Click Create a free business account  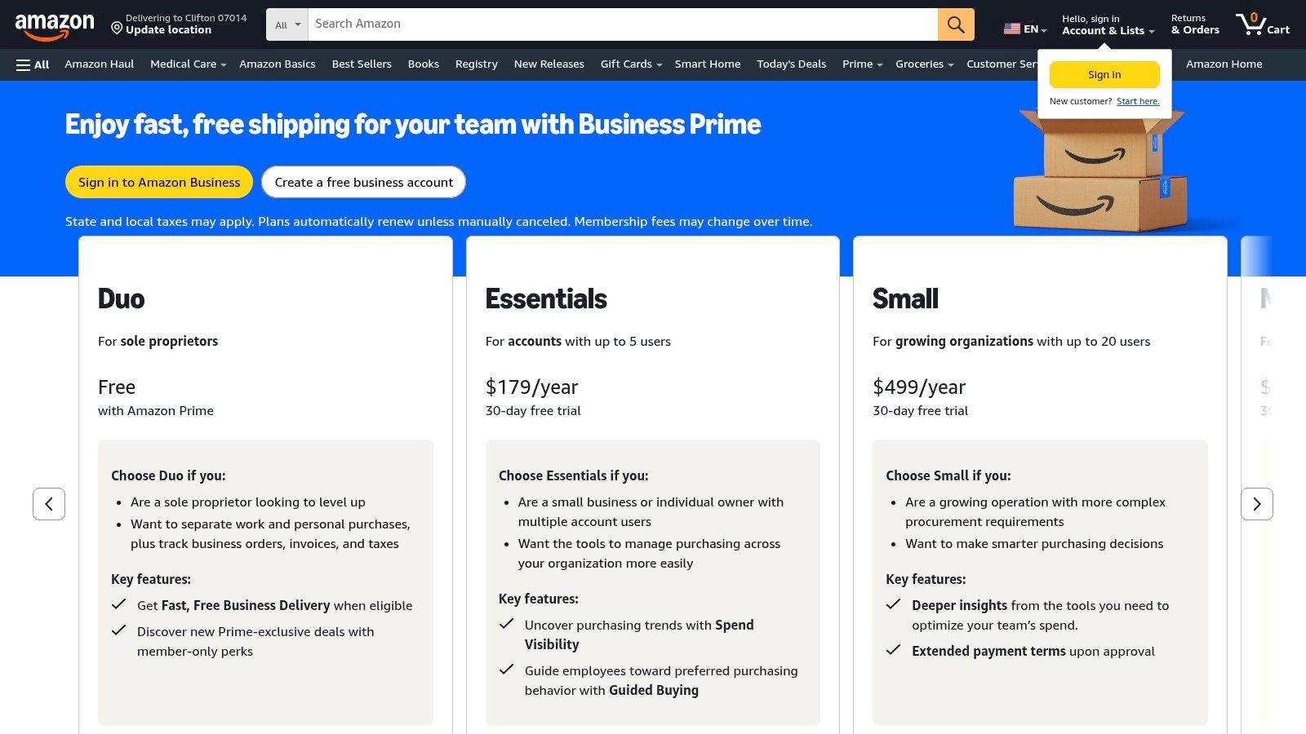[x=363, y=182]
